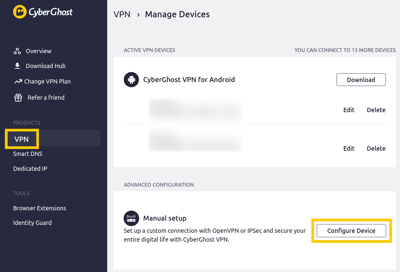Image resolution: width=400 pixels, height=272 pixels.
Task: Click the ACTIVE VPN DEVICES label
Action: point(149,50)
